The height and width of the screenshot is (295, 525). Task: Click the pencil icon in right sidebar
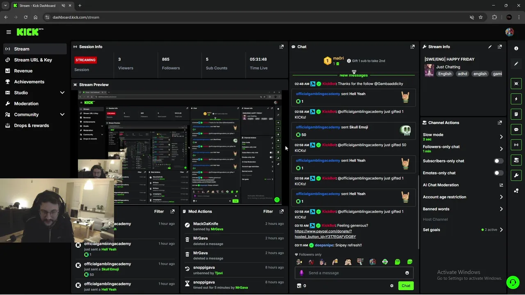(x=516, y=64)
